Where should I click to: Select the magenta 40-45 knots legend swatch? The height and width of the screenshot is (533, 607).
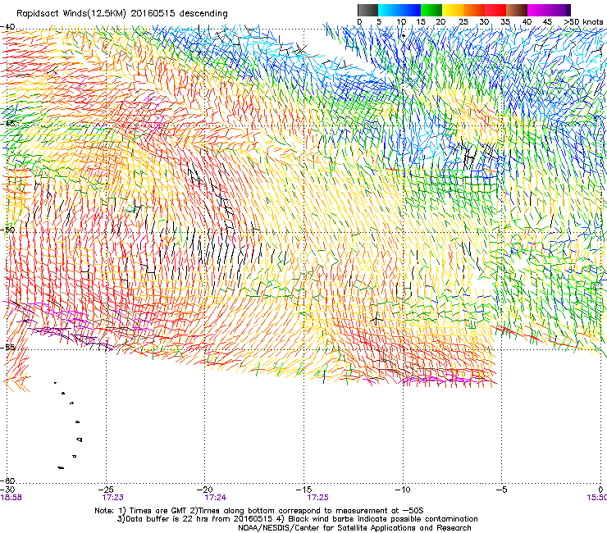click(x=538, y=10)
